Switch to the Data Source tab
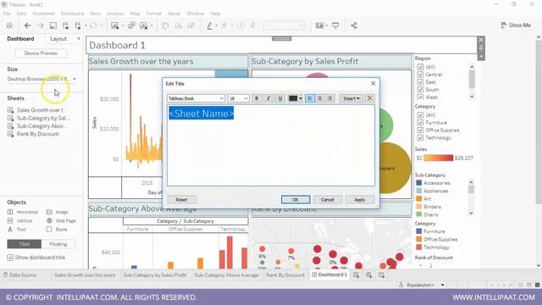 point(19,274)
